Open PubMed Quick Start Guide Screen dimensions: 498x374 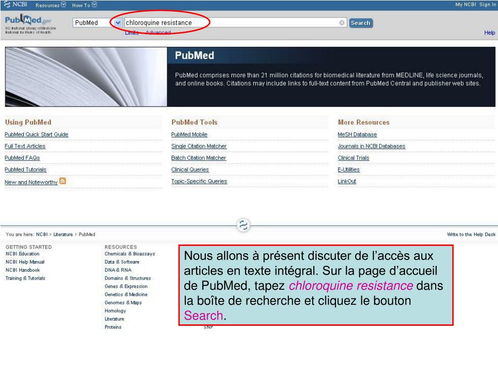pyautogui.click(x=36, y=134)
